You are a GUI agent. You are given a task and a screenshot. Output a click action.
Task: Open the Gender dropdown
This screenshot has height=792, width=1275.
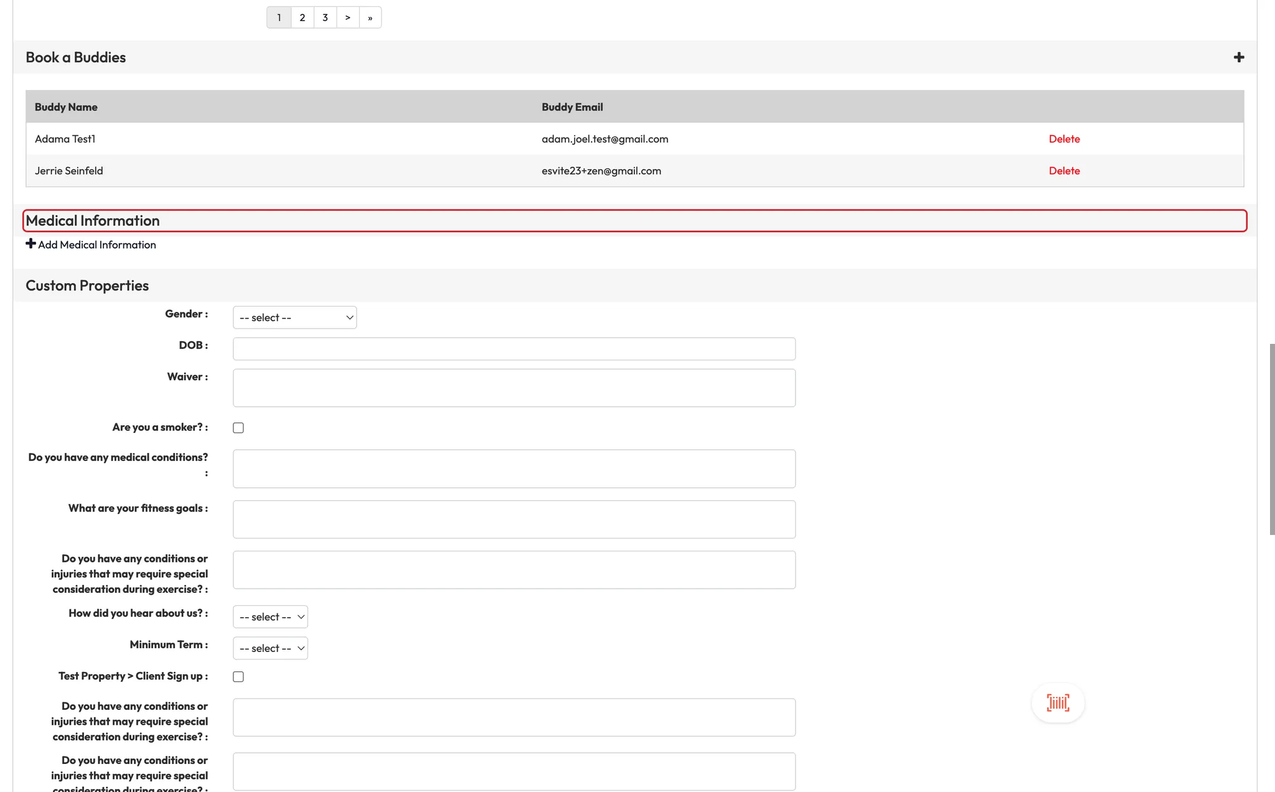(294, 318)
